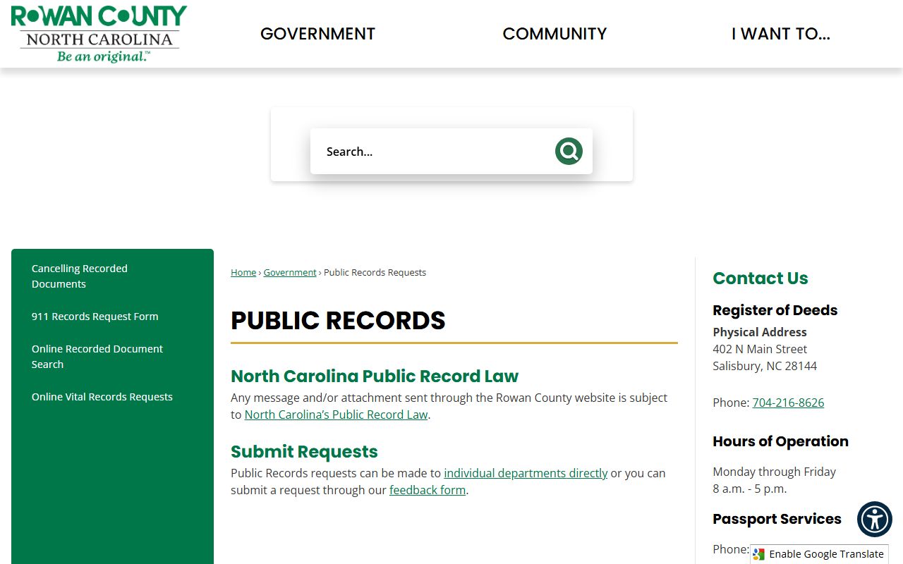The width and height of the screenshot is (903, 564).
Task: Go to Home breadcrumb link
Action: click(x=243, y=272)
